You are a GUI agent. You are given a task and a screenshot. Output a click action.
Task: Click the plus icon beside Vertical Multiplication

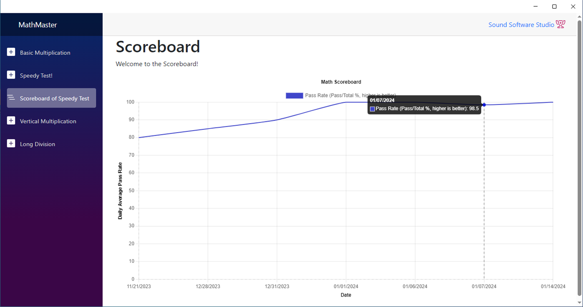pyautogui.click(x=11, y=121)
